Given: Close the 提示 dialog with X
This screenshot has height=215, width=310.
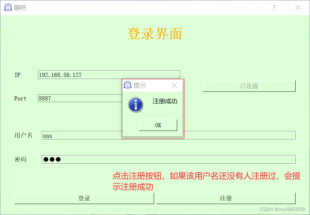Looking at the screenshot, I should coord(174,85).
